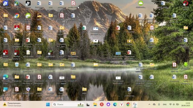Select the green arrow SF Helper icon
The height and width of the screenshot is (108, 193).
[186, 65]
